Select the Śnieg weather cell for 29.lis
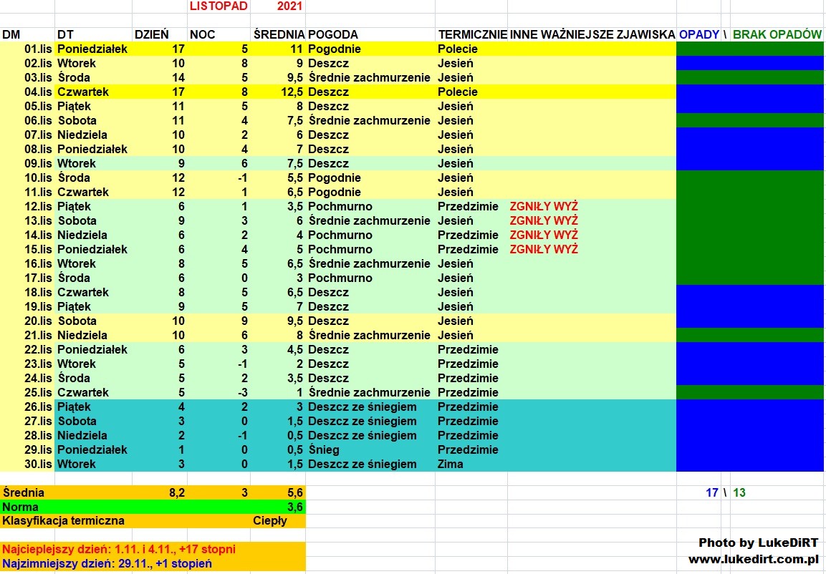 323,449
